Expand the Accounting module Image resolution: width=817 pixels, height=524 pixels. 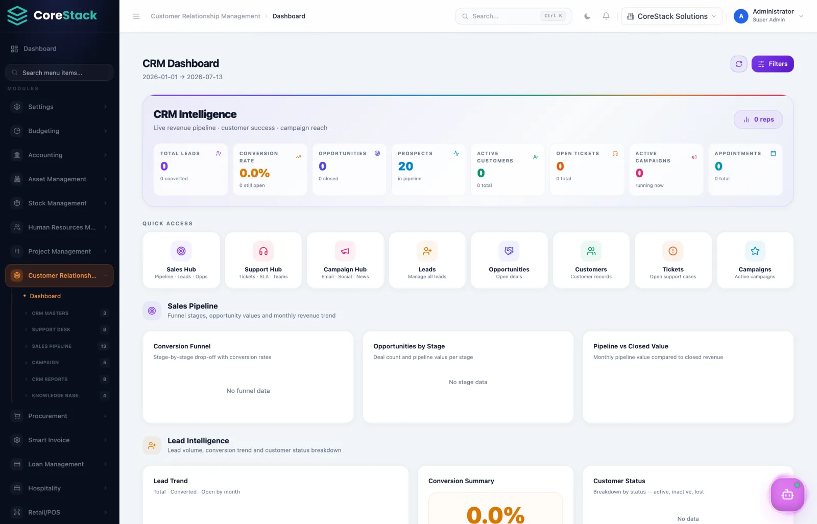pos(59,155)
